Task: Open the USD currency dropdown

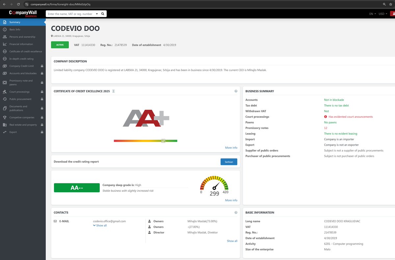Action: tap(383, 14)
